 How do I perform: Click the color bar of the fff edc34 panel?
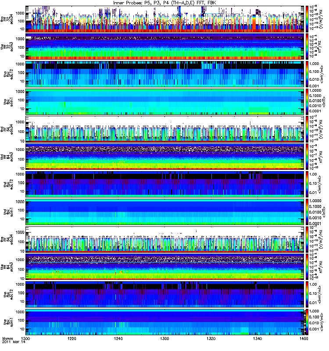(307, 239)
